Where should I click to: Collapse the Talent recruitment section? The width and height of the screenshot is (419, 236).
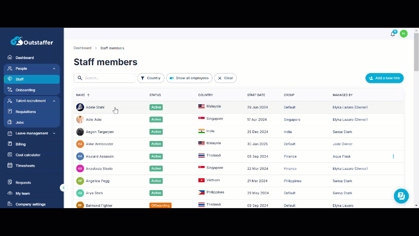(54, 101)
